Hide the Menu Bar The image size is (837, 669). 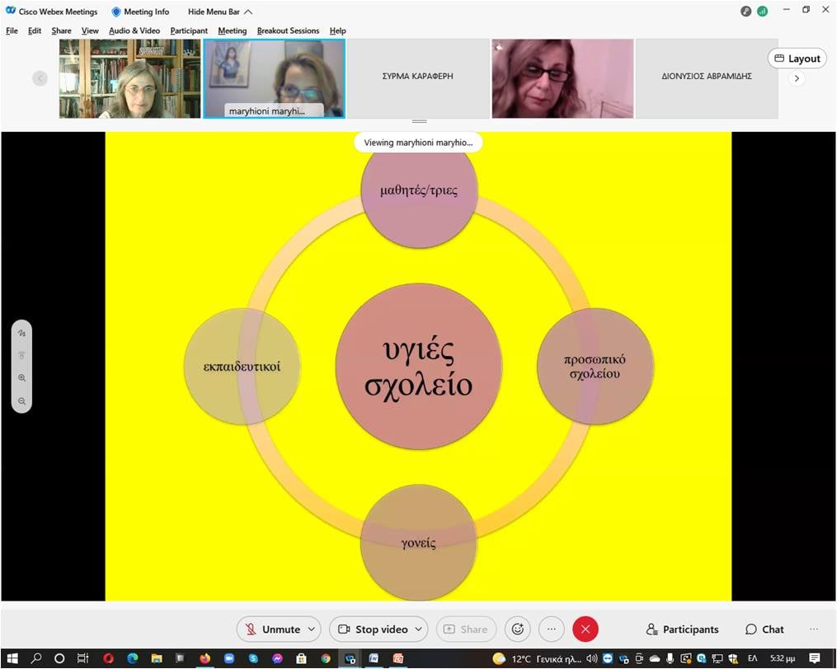click(x=219, y=12)
